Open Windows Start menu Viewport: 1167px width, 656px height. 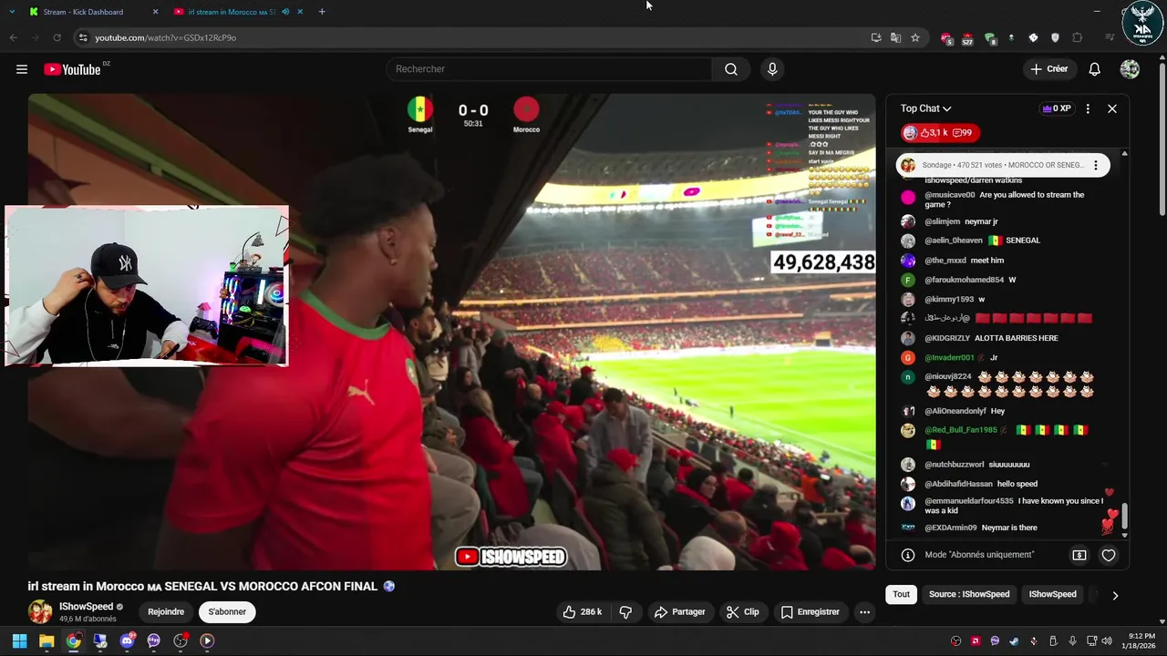[x=19, y=641]
